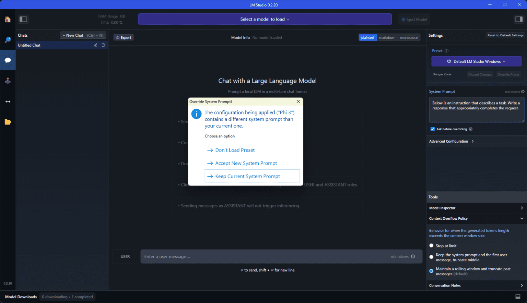This screenshot has width=527, height=303.
Task: Choose Keep Current System Prompt
Action: click(248, 176)
